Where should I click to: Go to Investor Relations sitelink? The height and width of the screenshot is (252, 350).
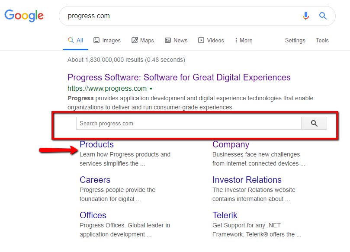pos(247,180)
